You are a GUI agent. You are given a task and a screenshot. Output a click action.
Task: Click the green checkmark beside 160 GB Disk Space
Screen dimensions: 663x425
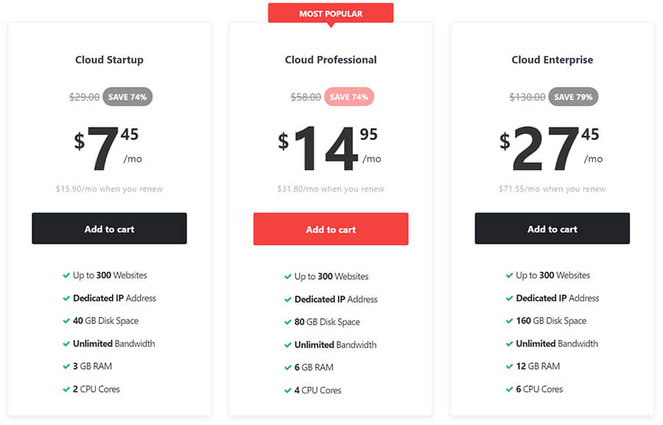click(509, 321)
